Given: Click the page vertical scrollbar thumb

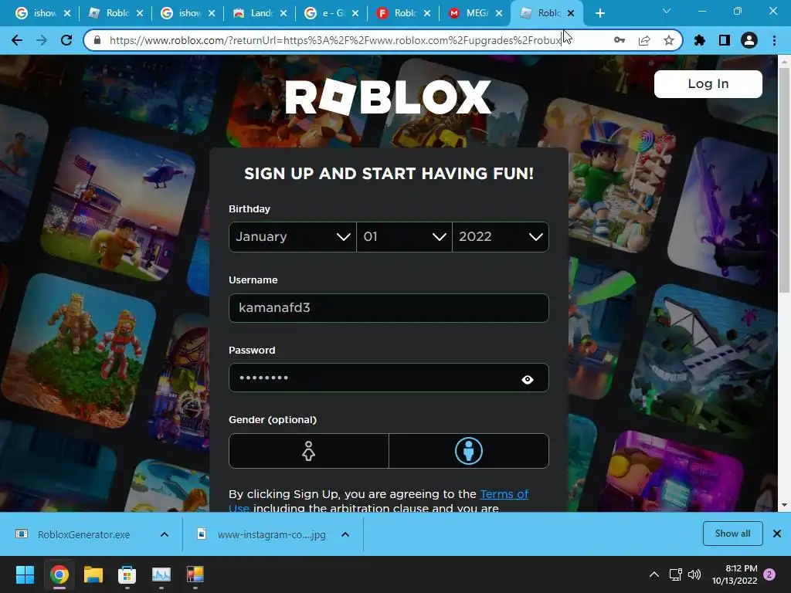Looking at the screenshot, I should (784, 179).
